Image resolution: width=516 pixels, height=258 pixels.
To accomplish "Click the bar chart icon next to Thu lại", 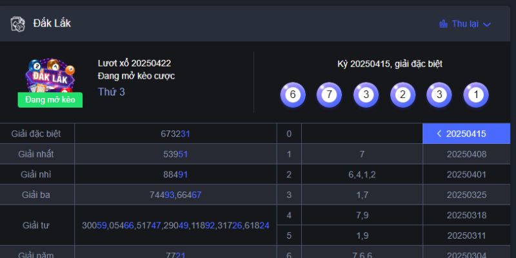I will tap(443, 24).
